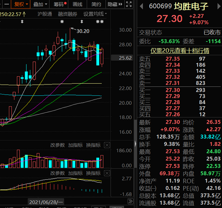222x208 pixels.
Task: Close the volume indicator panel
Action: pyautogui.click(x=107, y=145)
